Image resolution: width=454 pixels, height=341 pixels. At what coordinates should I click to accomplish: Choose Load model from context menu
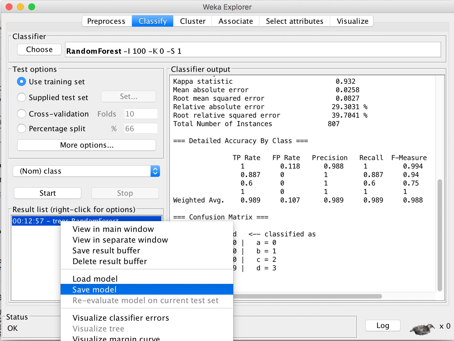147,279
